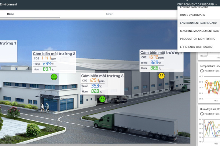Click the Humidity chart realtime clock icon

click(x=202, y=114)
